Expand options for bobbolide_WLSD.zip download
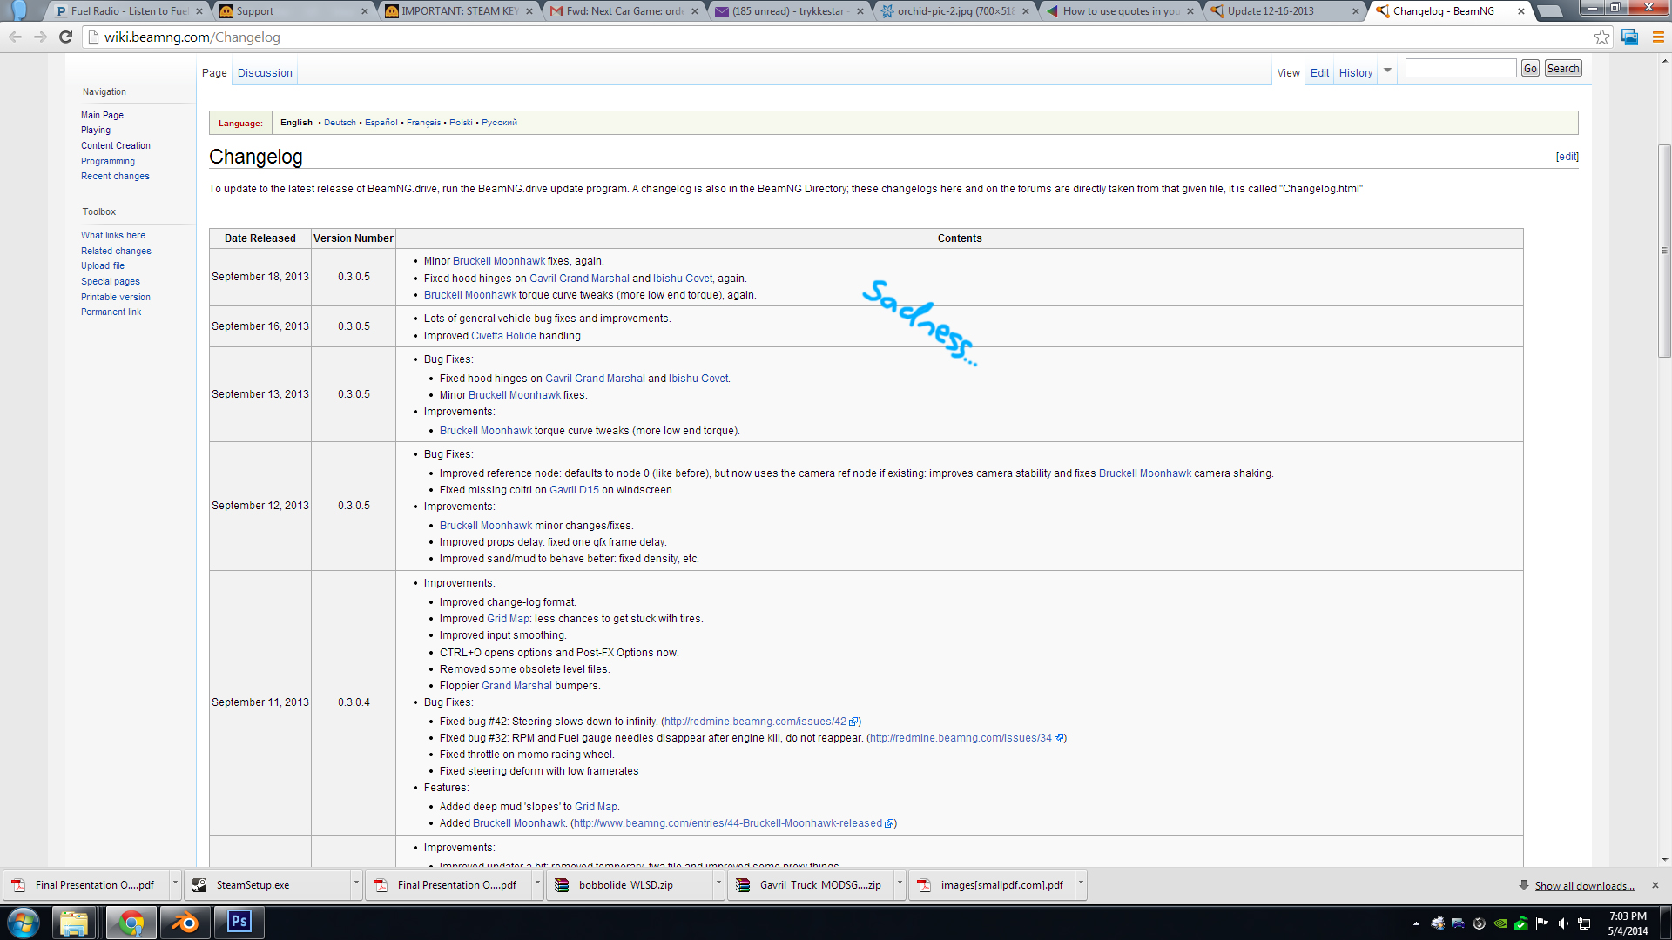 click(x=718, y=885)
